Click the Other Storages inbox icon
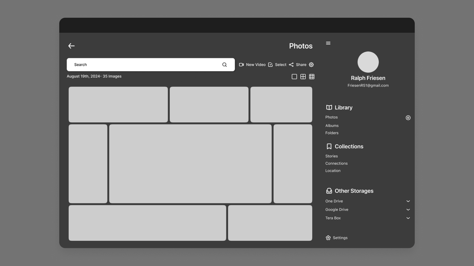 (x=329, y=191)
